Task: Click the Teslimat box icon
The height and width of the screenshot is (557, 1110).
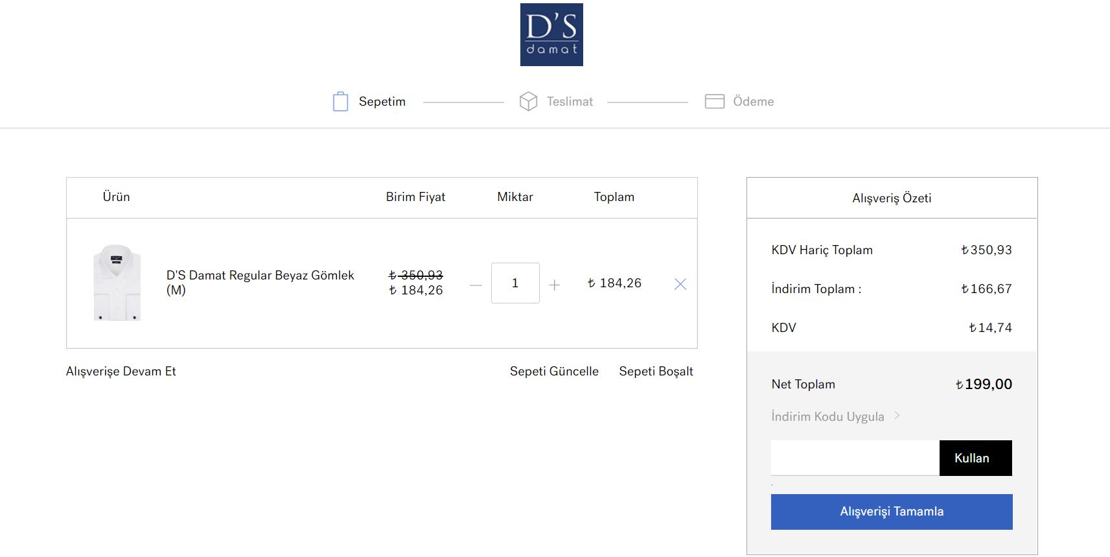Action: tap(528, 101)
